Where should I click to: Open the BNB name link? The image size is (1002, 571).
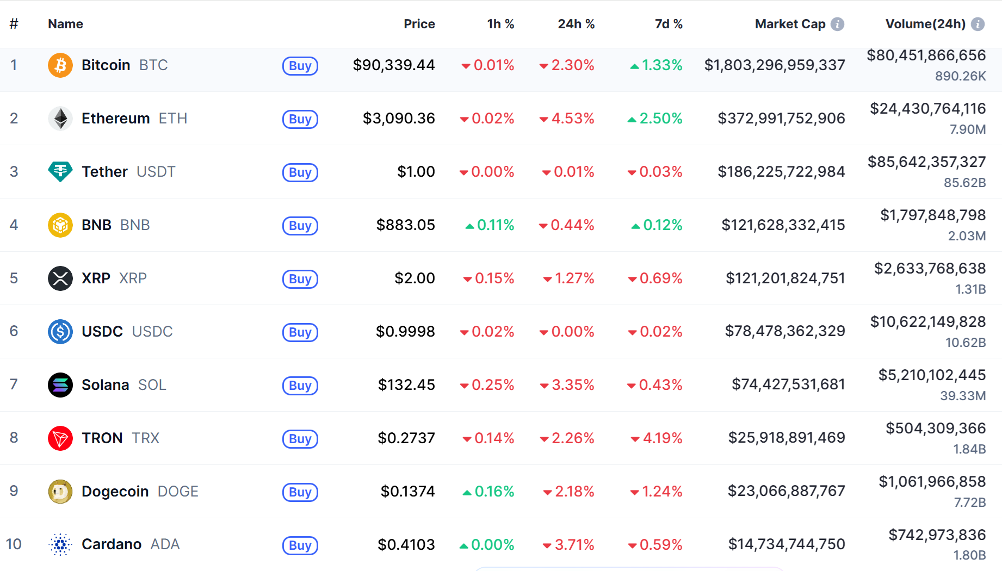[x=116, y=225]
